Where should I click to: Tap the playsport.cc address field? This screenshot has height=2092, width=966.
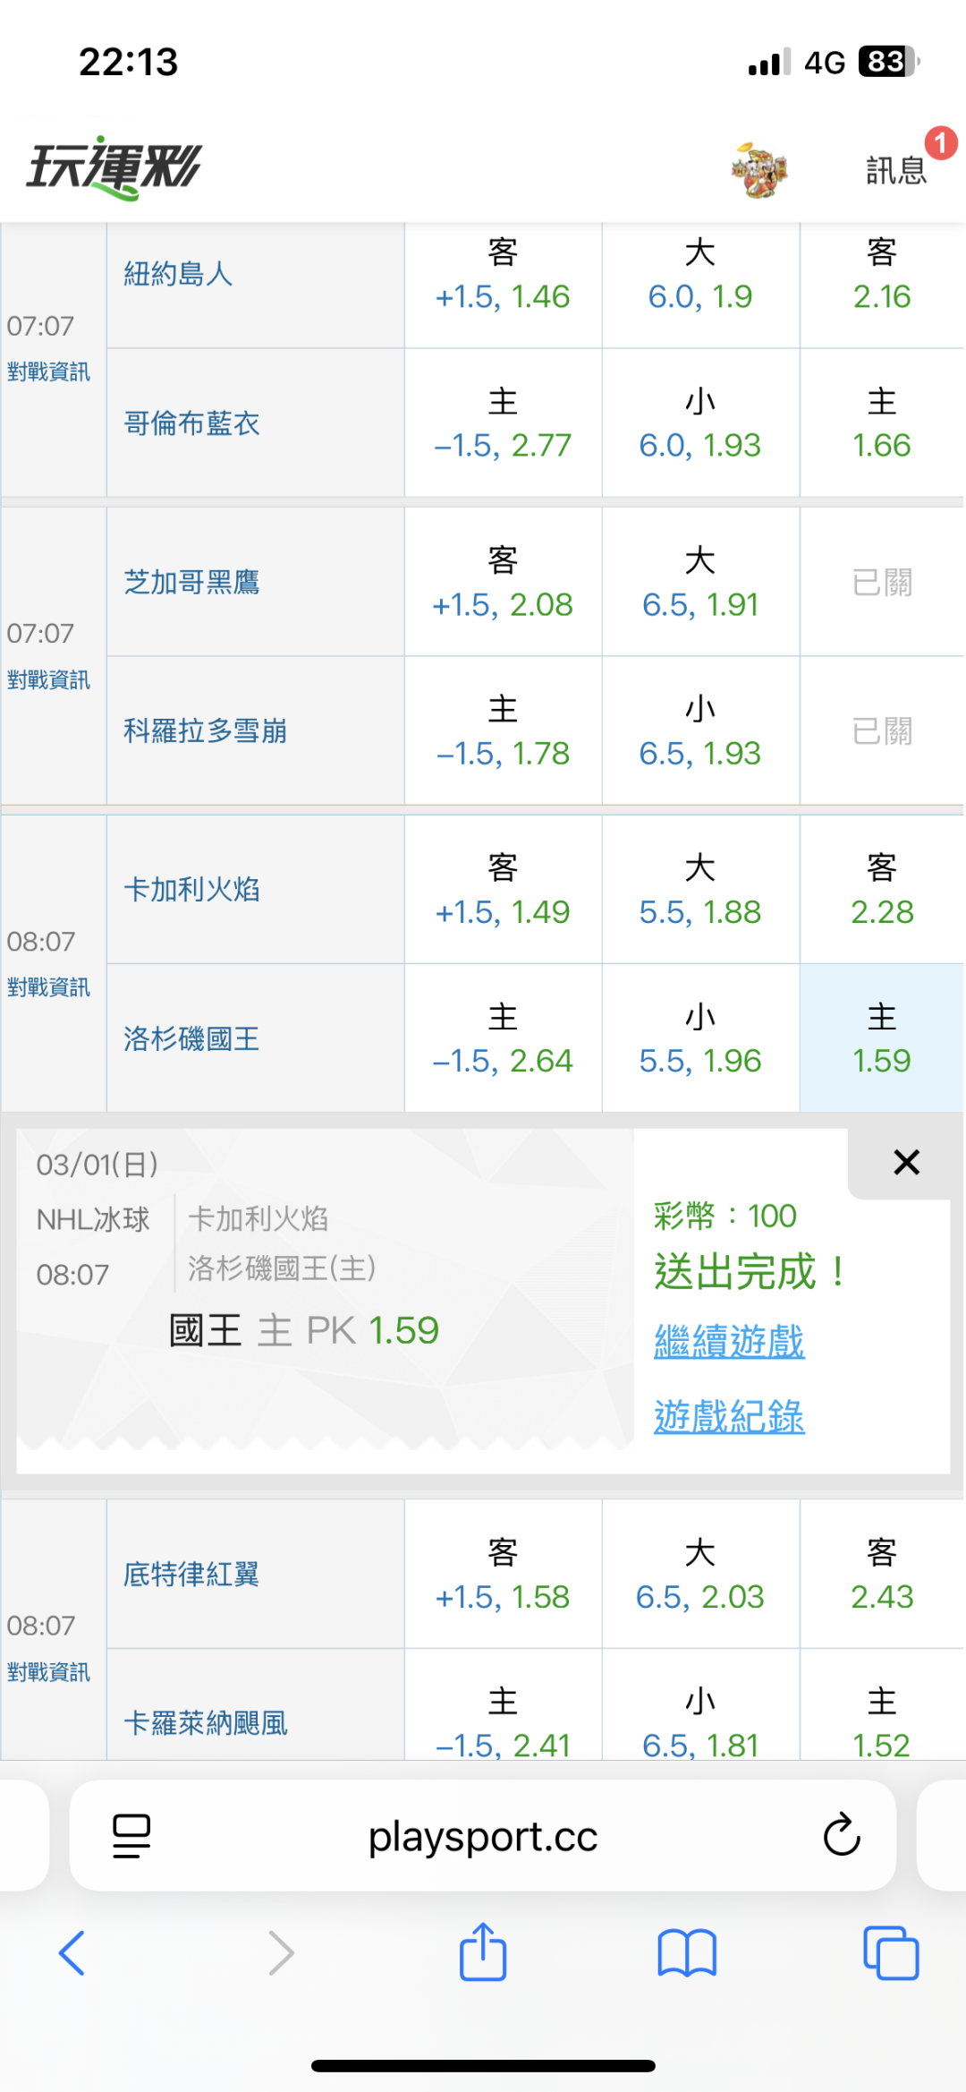pyautogui.click(x=483, y=1837)
